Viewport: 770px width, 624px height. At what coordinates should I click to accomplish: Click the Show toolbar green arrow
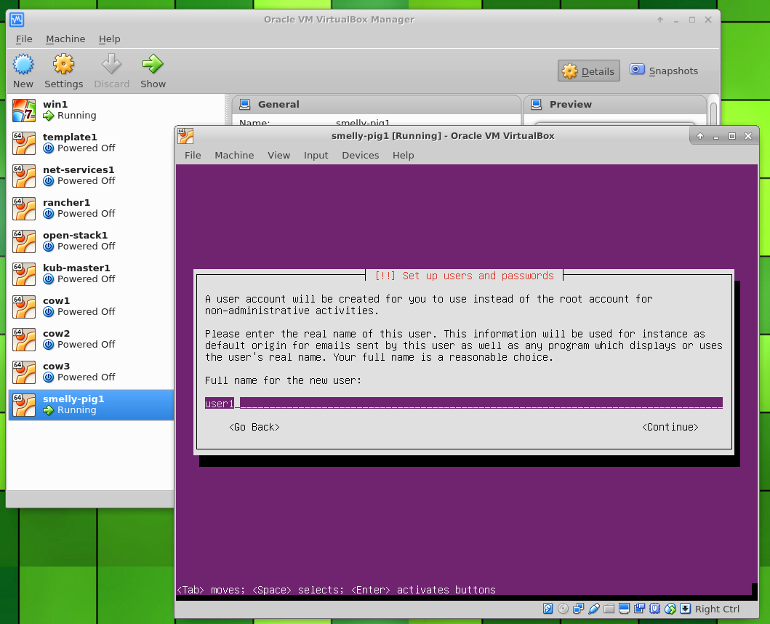coord(153,64)
